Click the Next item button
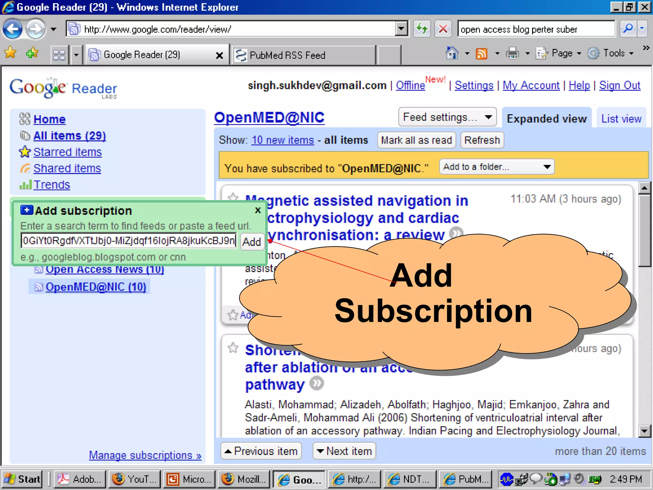The height and width of the screenshot is (490, 653). (344, 451)
